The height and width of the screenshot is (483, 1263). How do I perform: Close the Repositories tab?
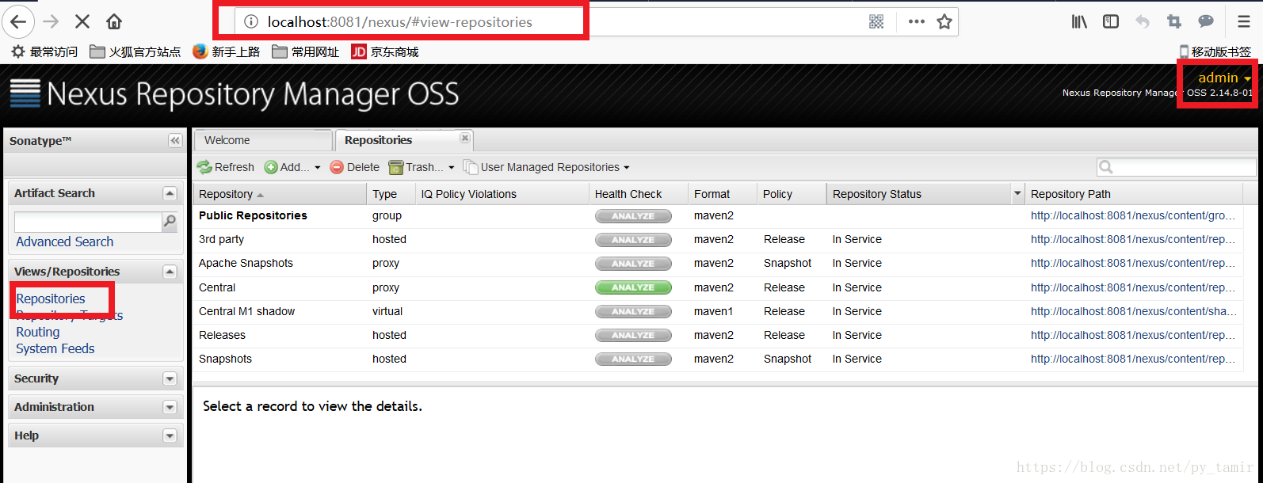pyautogui.click(x=465, y=139)
